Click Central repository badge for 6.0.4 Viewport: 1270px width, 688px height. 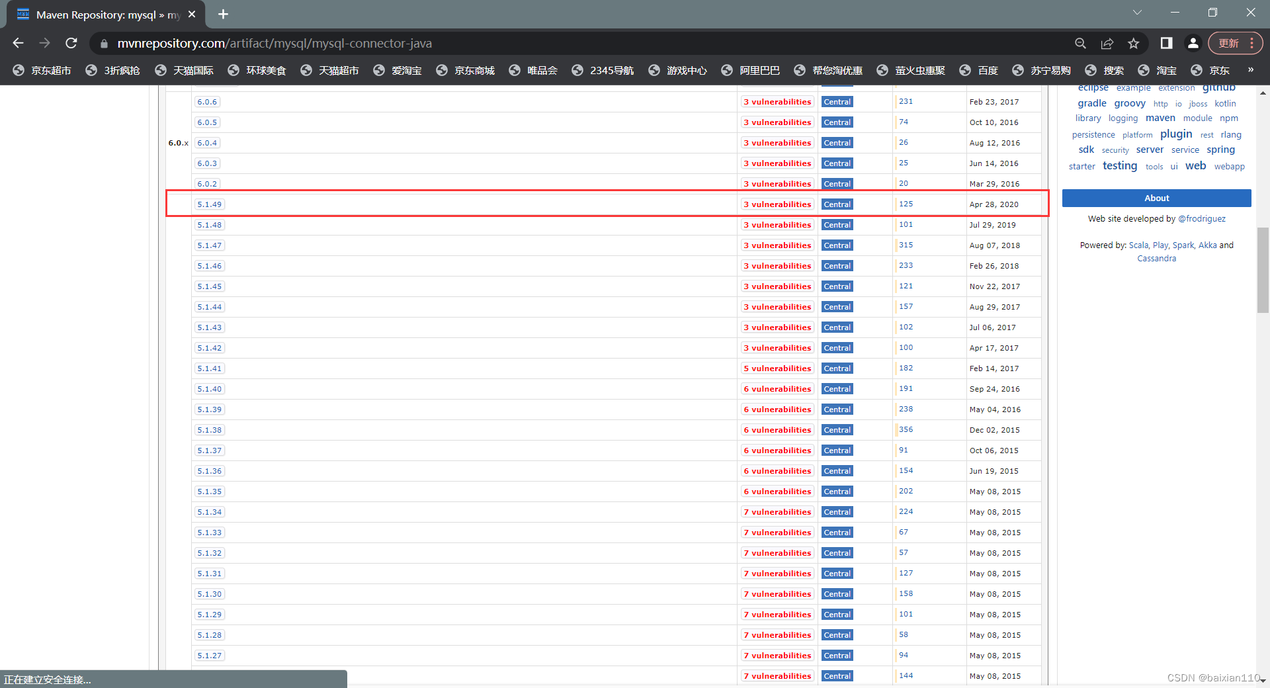[x=837, y=143]
